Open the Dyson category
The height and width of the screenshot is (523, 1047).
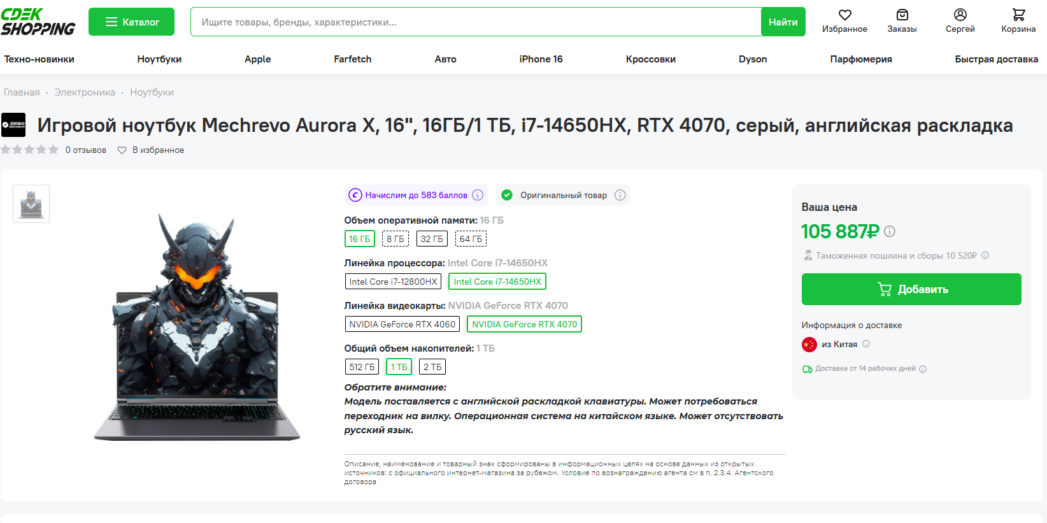(x=753, y=59)
